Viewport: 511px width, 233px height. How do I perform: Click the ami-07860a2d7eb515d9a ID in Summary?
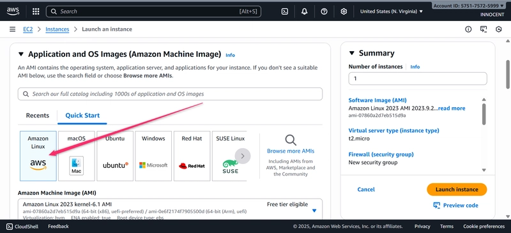pyautogui.click(x=377, y=116)
